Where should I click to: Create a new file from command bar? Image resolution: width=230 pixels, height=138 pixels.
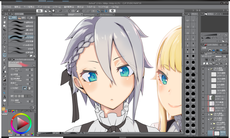click(46, 11)
